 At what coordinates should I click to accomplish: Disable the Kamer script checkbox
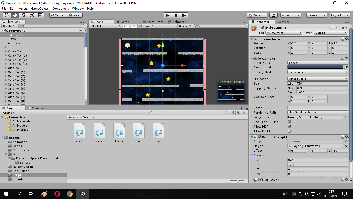tap(260, 137)
